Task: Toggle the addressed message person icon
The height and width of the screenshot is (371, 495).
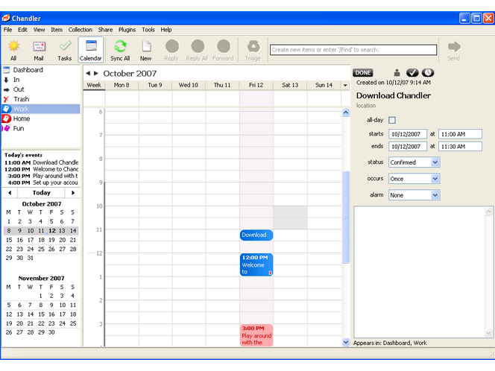Action: point(397,73)
